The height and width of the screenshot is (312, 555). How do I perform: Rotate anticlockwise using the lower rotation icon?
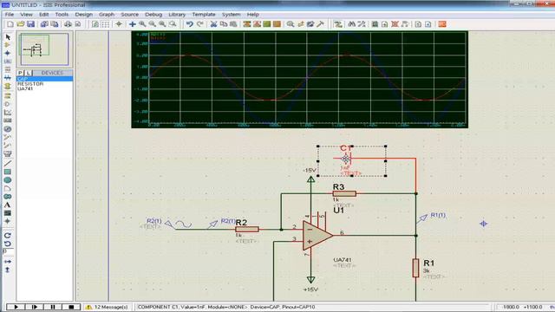point(8,244)
